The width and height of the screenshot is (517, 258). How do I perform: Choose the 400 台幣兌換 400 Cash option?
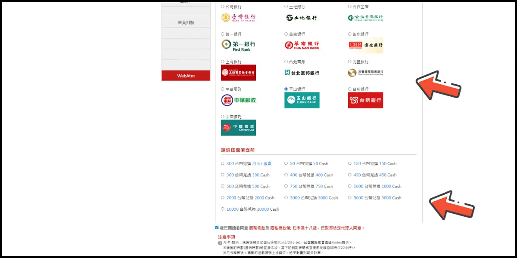pos(287,175)
